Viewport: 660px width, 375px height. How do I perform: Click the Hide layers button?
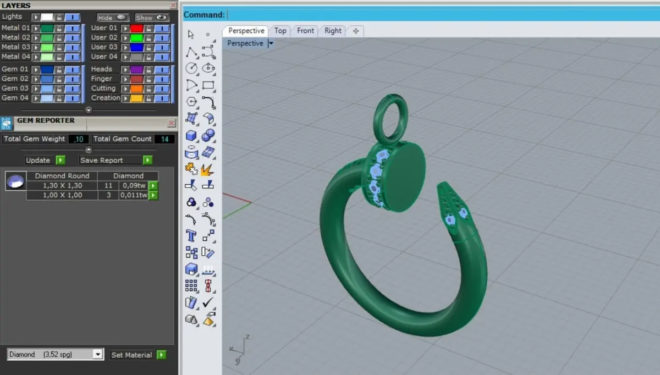click(113, 18)
